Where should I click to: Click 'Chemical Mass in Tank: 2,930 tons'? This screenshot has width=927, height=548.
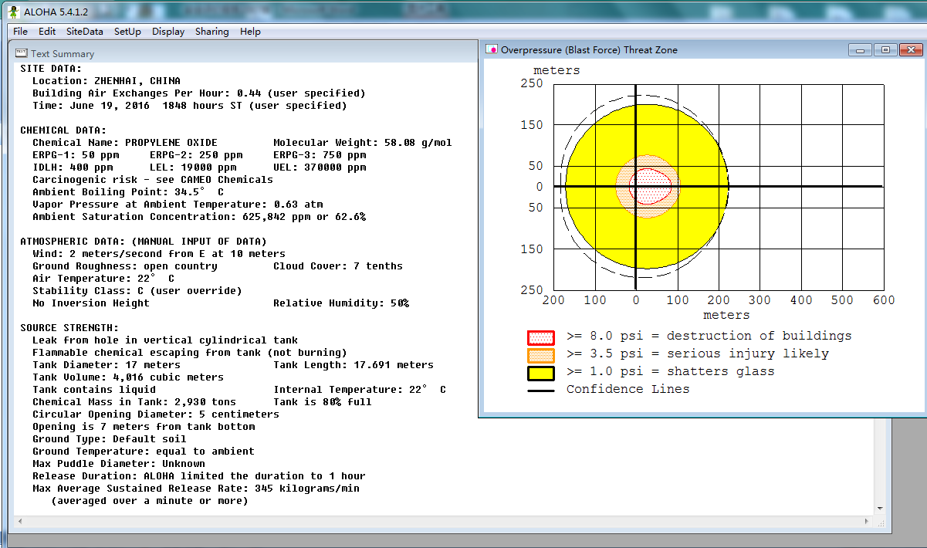click(134, 401)
